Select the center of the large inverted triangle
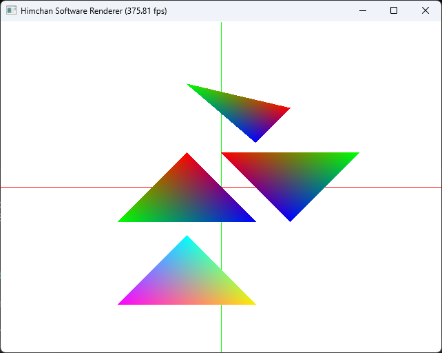 pyautogui.click(x=290, y=176)
